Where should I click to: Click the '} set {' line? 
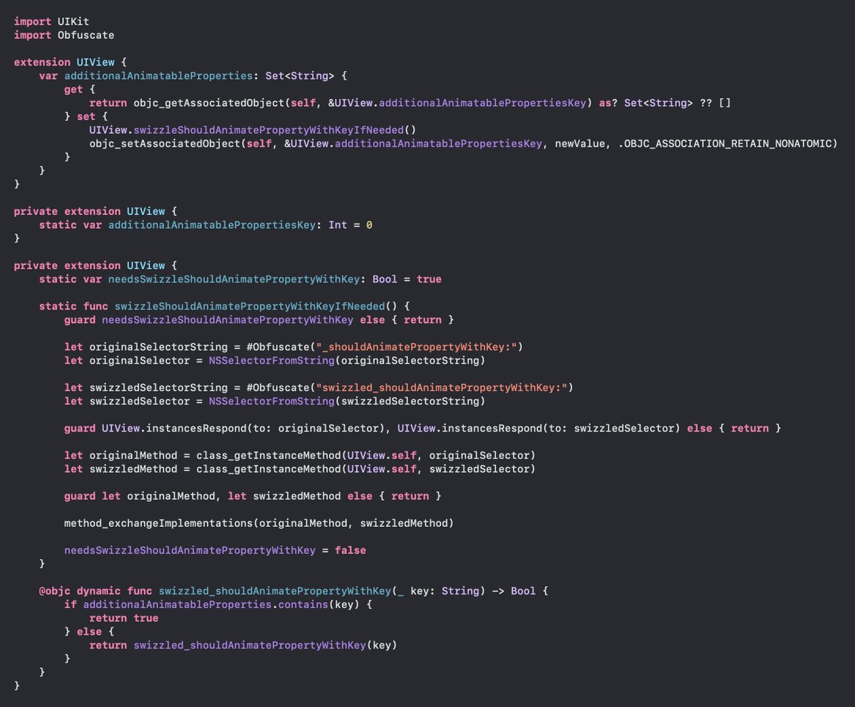(85, 116)
